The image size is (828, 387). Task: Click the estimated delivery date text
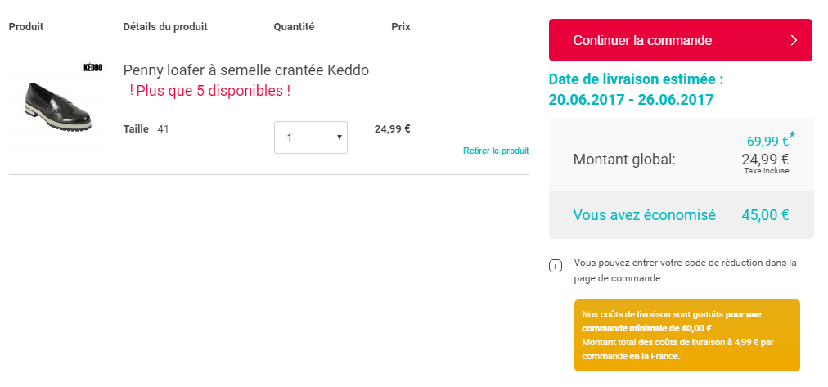tap(636, 90)
